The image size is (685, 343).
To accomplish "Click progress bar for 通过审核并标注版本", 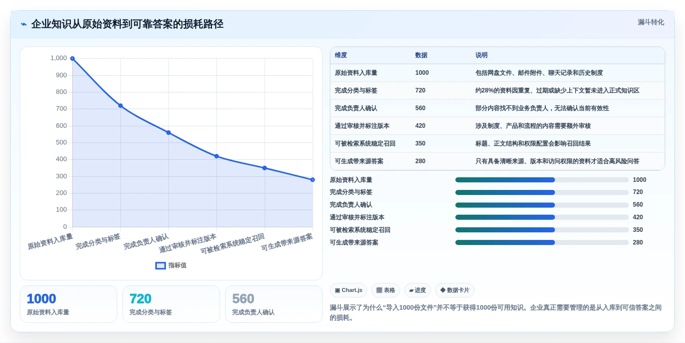I will coord(542,217).
